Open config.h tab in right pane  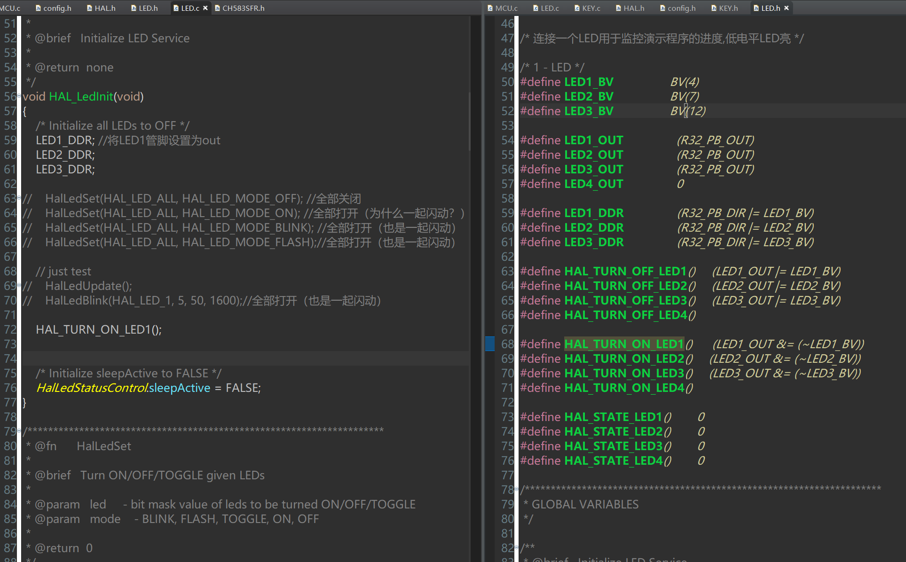[x=678, y=8]
